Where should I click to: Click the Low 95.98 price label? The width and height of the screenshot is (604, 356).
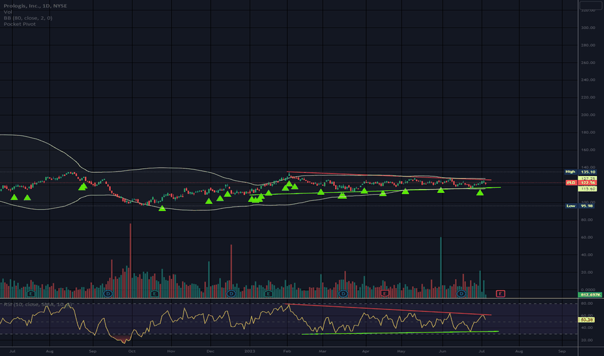580,206
